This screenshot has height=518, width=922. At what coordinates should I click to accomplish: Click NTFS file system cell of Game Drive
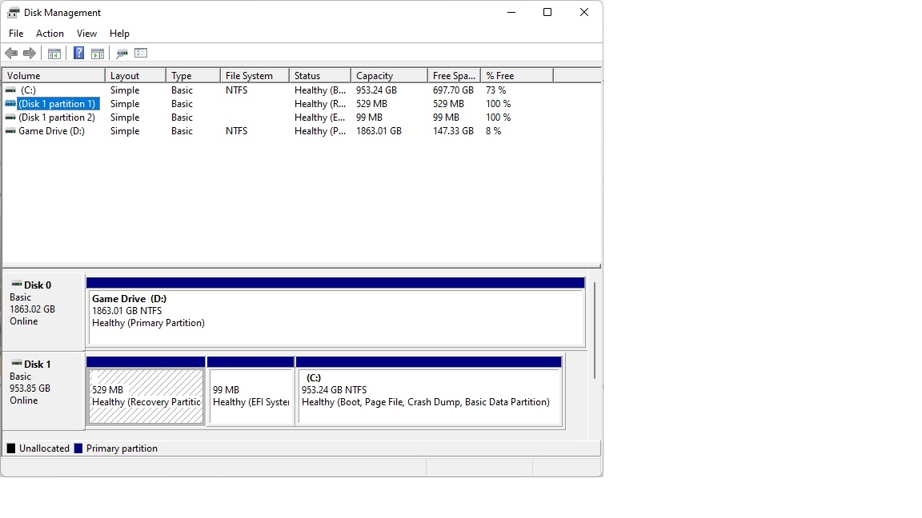(236, 131)
